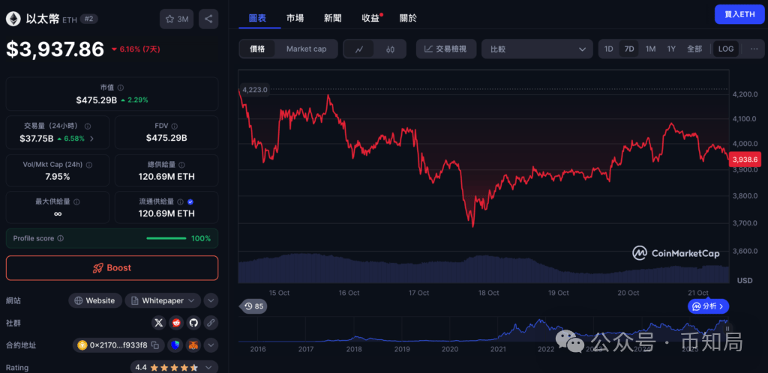This screenshot has width=768, height=373.
Task: Add token to MetaMask fox icon
Action: click(193, 345)
